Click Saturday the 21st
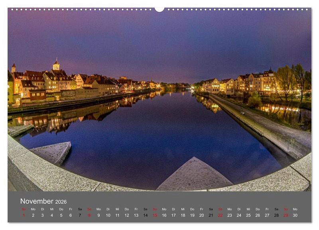The height and width of the screenshot is (230, 319). pyautogui.click(x=211, y=215)
